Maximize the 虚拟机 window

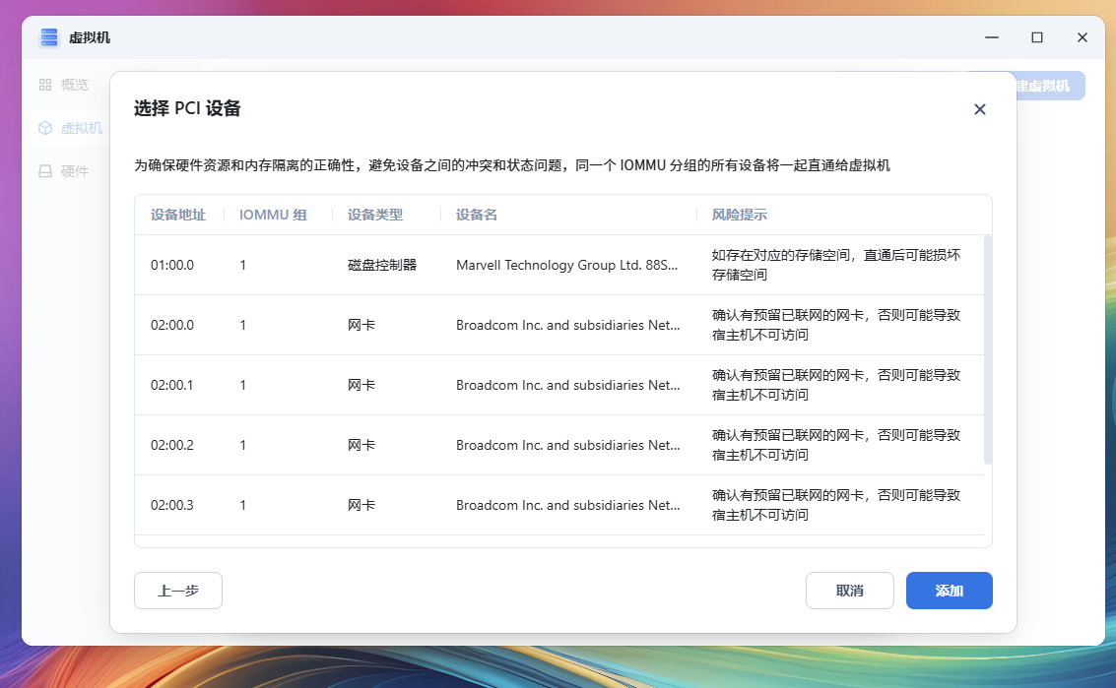click(1036, 37)
